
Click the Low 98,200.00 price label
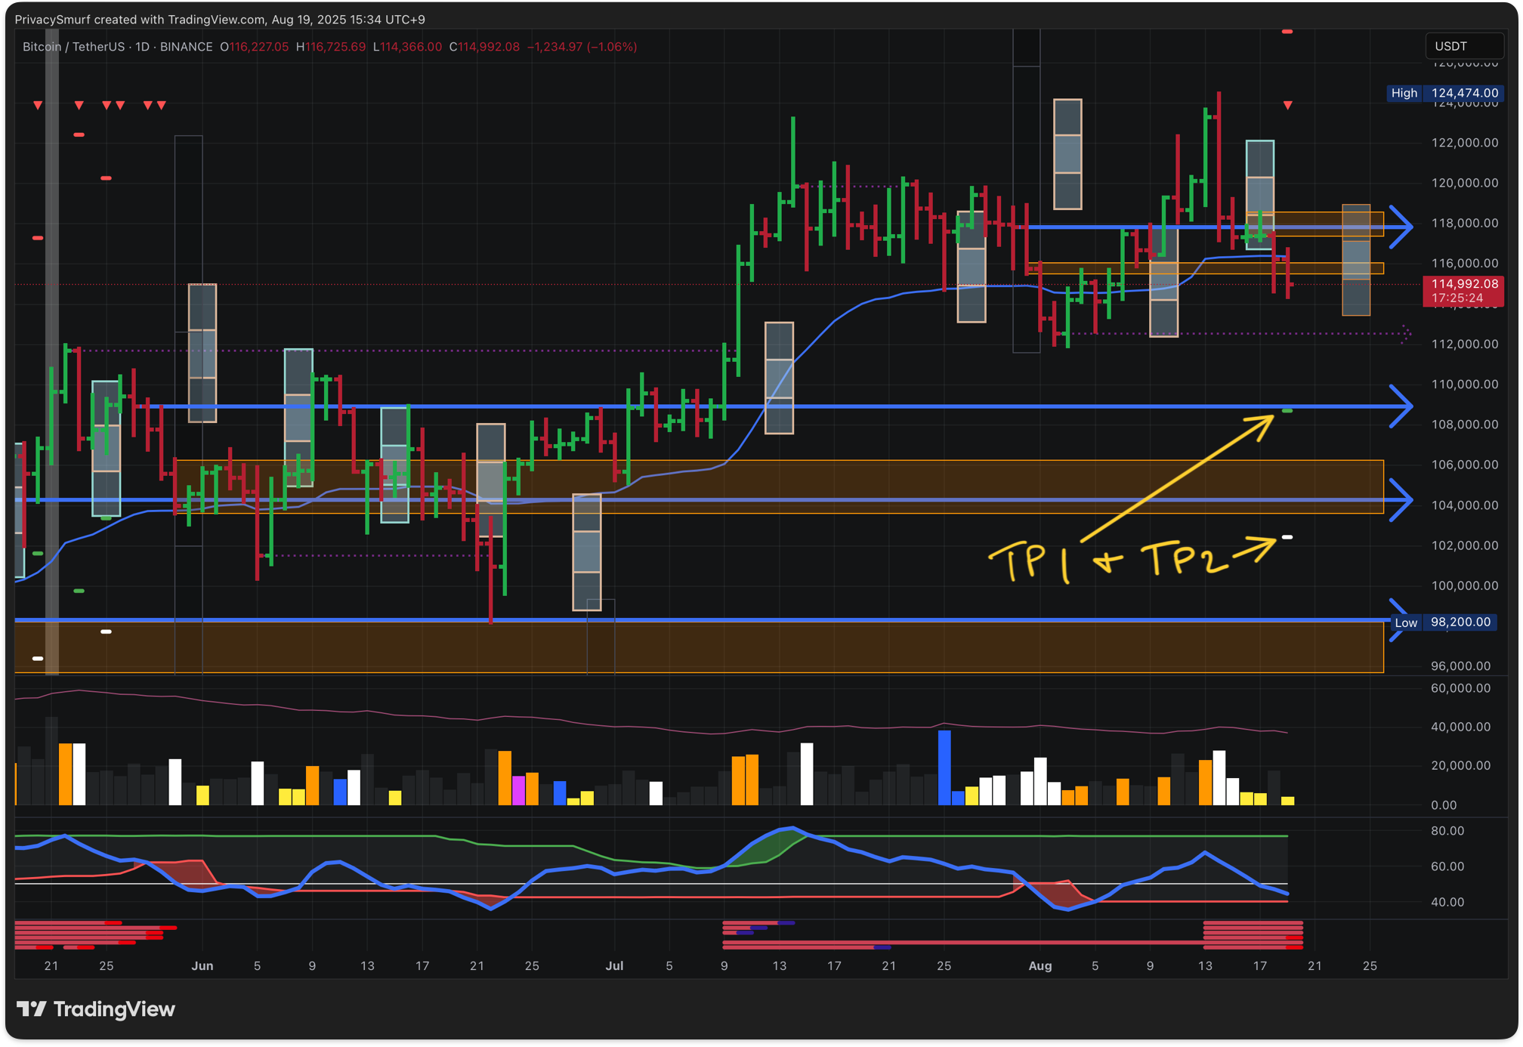click(1443, 622)
